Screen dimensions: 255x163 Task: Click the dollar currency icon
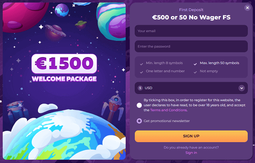tap(140, 88)
